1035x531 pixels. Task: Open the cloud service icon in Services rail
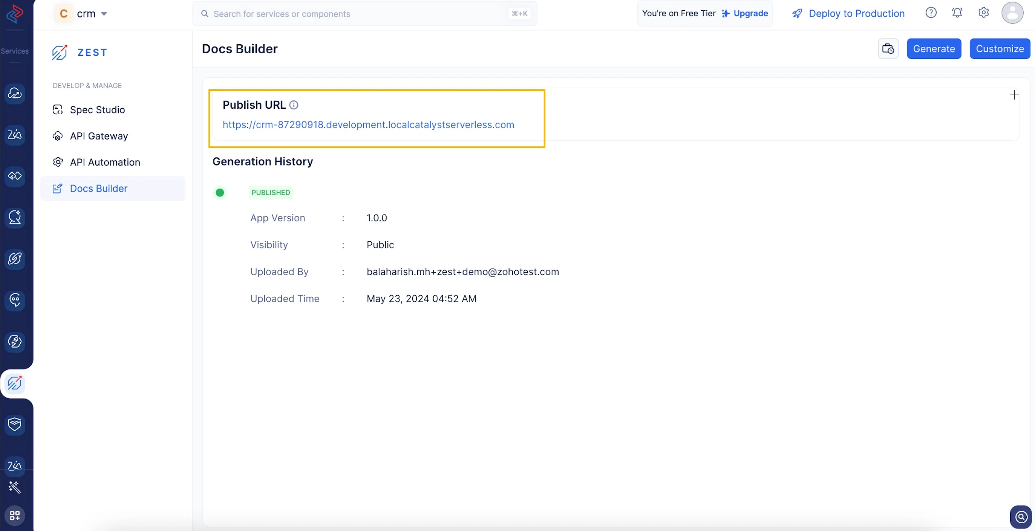tap(15, 94)
